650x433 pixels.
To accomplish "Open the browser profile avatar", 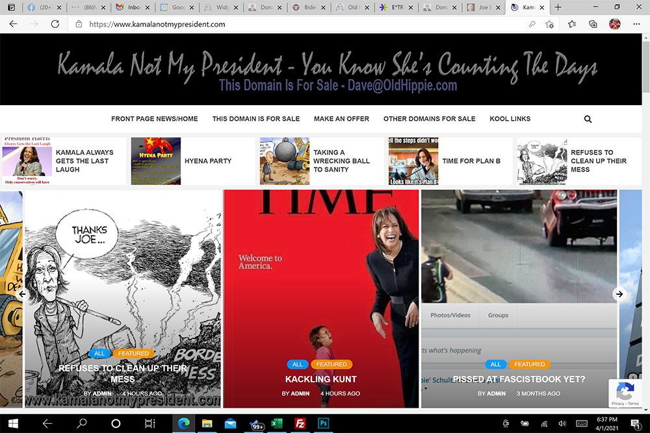I will click(x=615, y=24).
